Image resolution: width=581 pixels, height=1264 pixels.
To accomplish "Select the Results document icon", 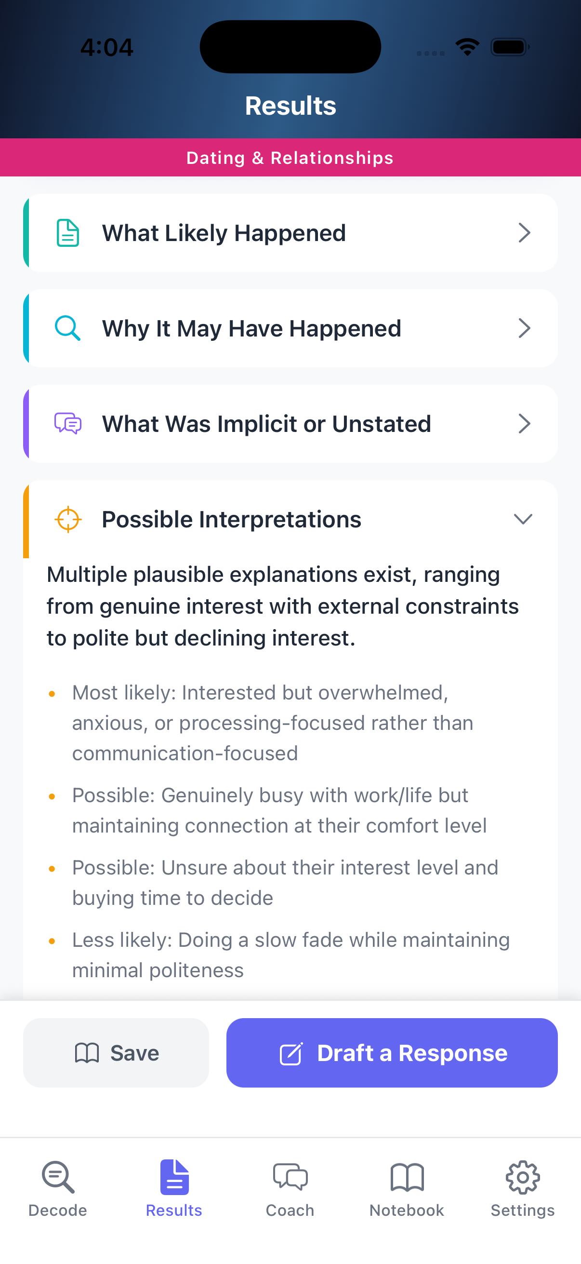I will tap(173, 1178).
